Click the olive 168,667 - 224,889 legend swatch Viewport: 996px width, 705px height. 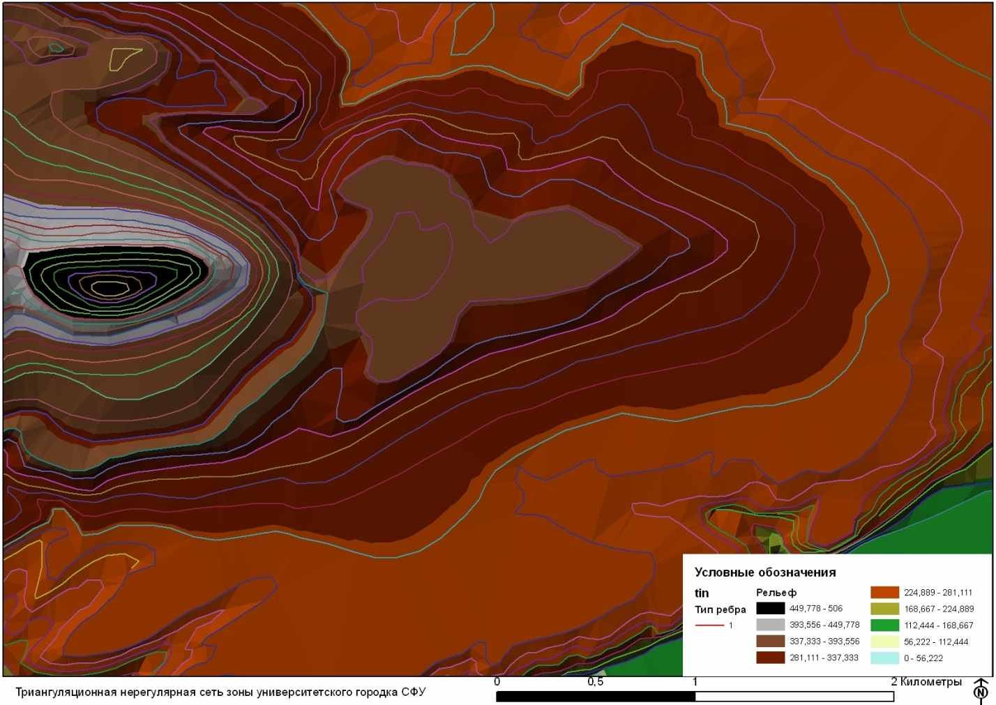tap(884, 609)
